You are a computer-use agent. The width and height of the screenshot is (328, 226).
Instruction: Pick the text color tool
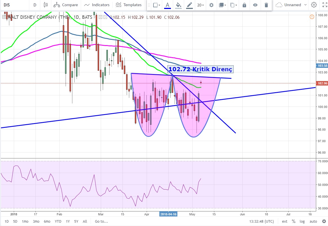point(167,5)
